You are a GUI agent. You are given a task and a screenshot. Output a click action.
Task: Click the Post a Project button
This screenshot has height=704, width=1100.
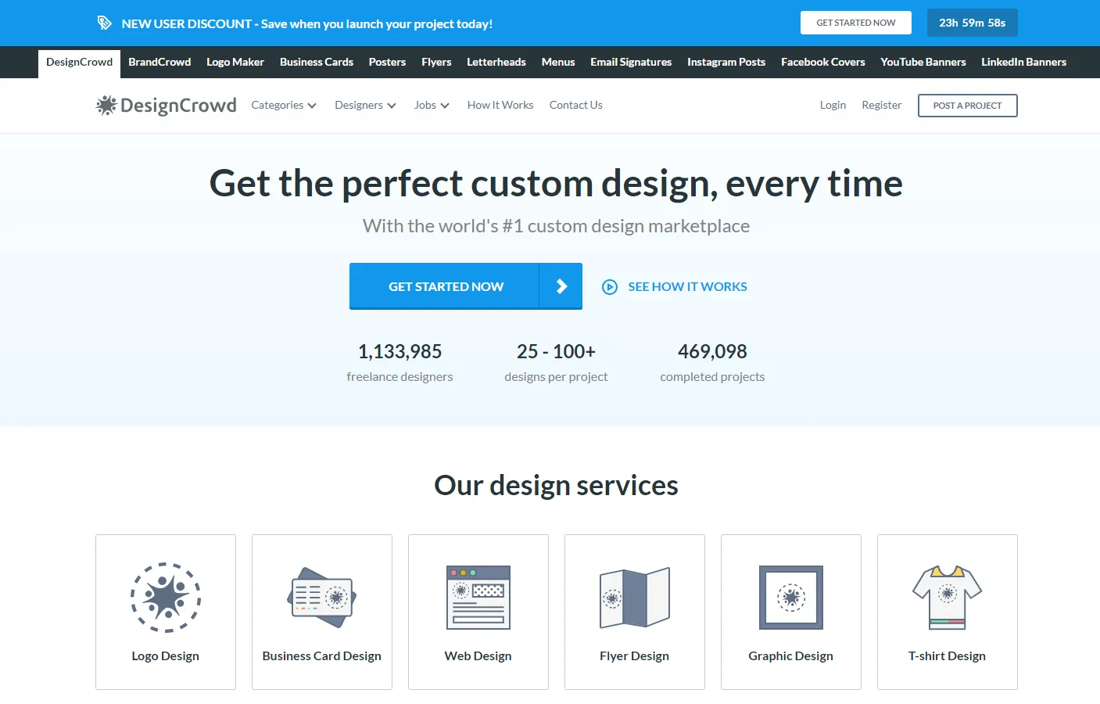[968, 106]
